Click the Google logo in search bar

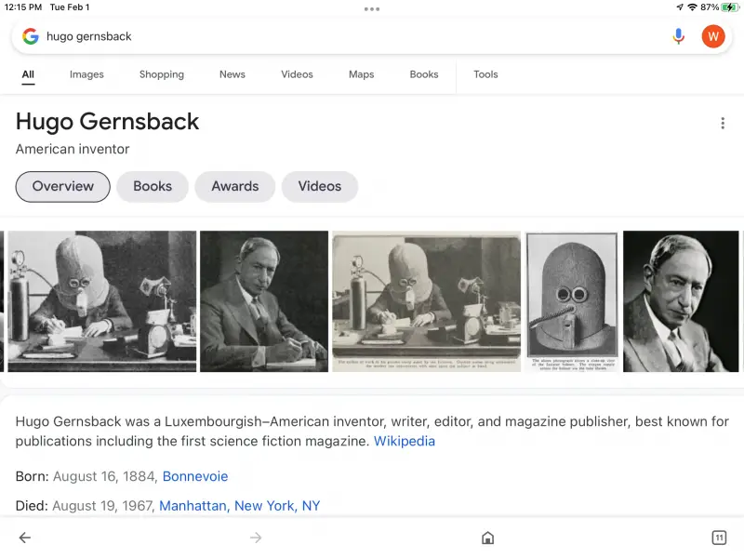[31, 36]
